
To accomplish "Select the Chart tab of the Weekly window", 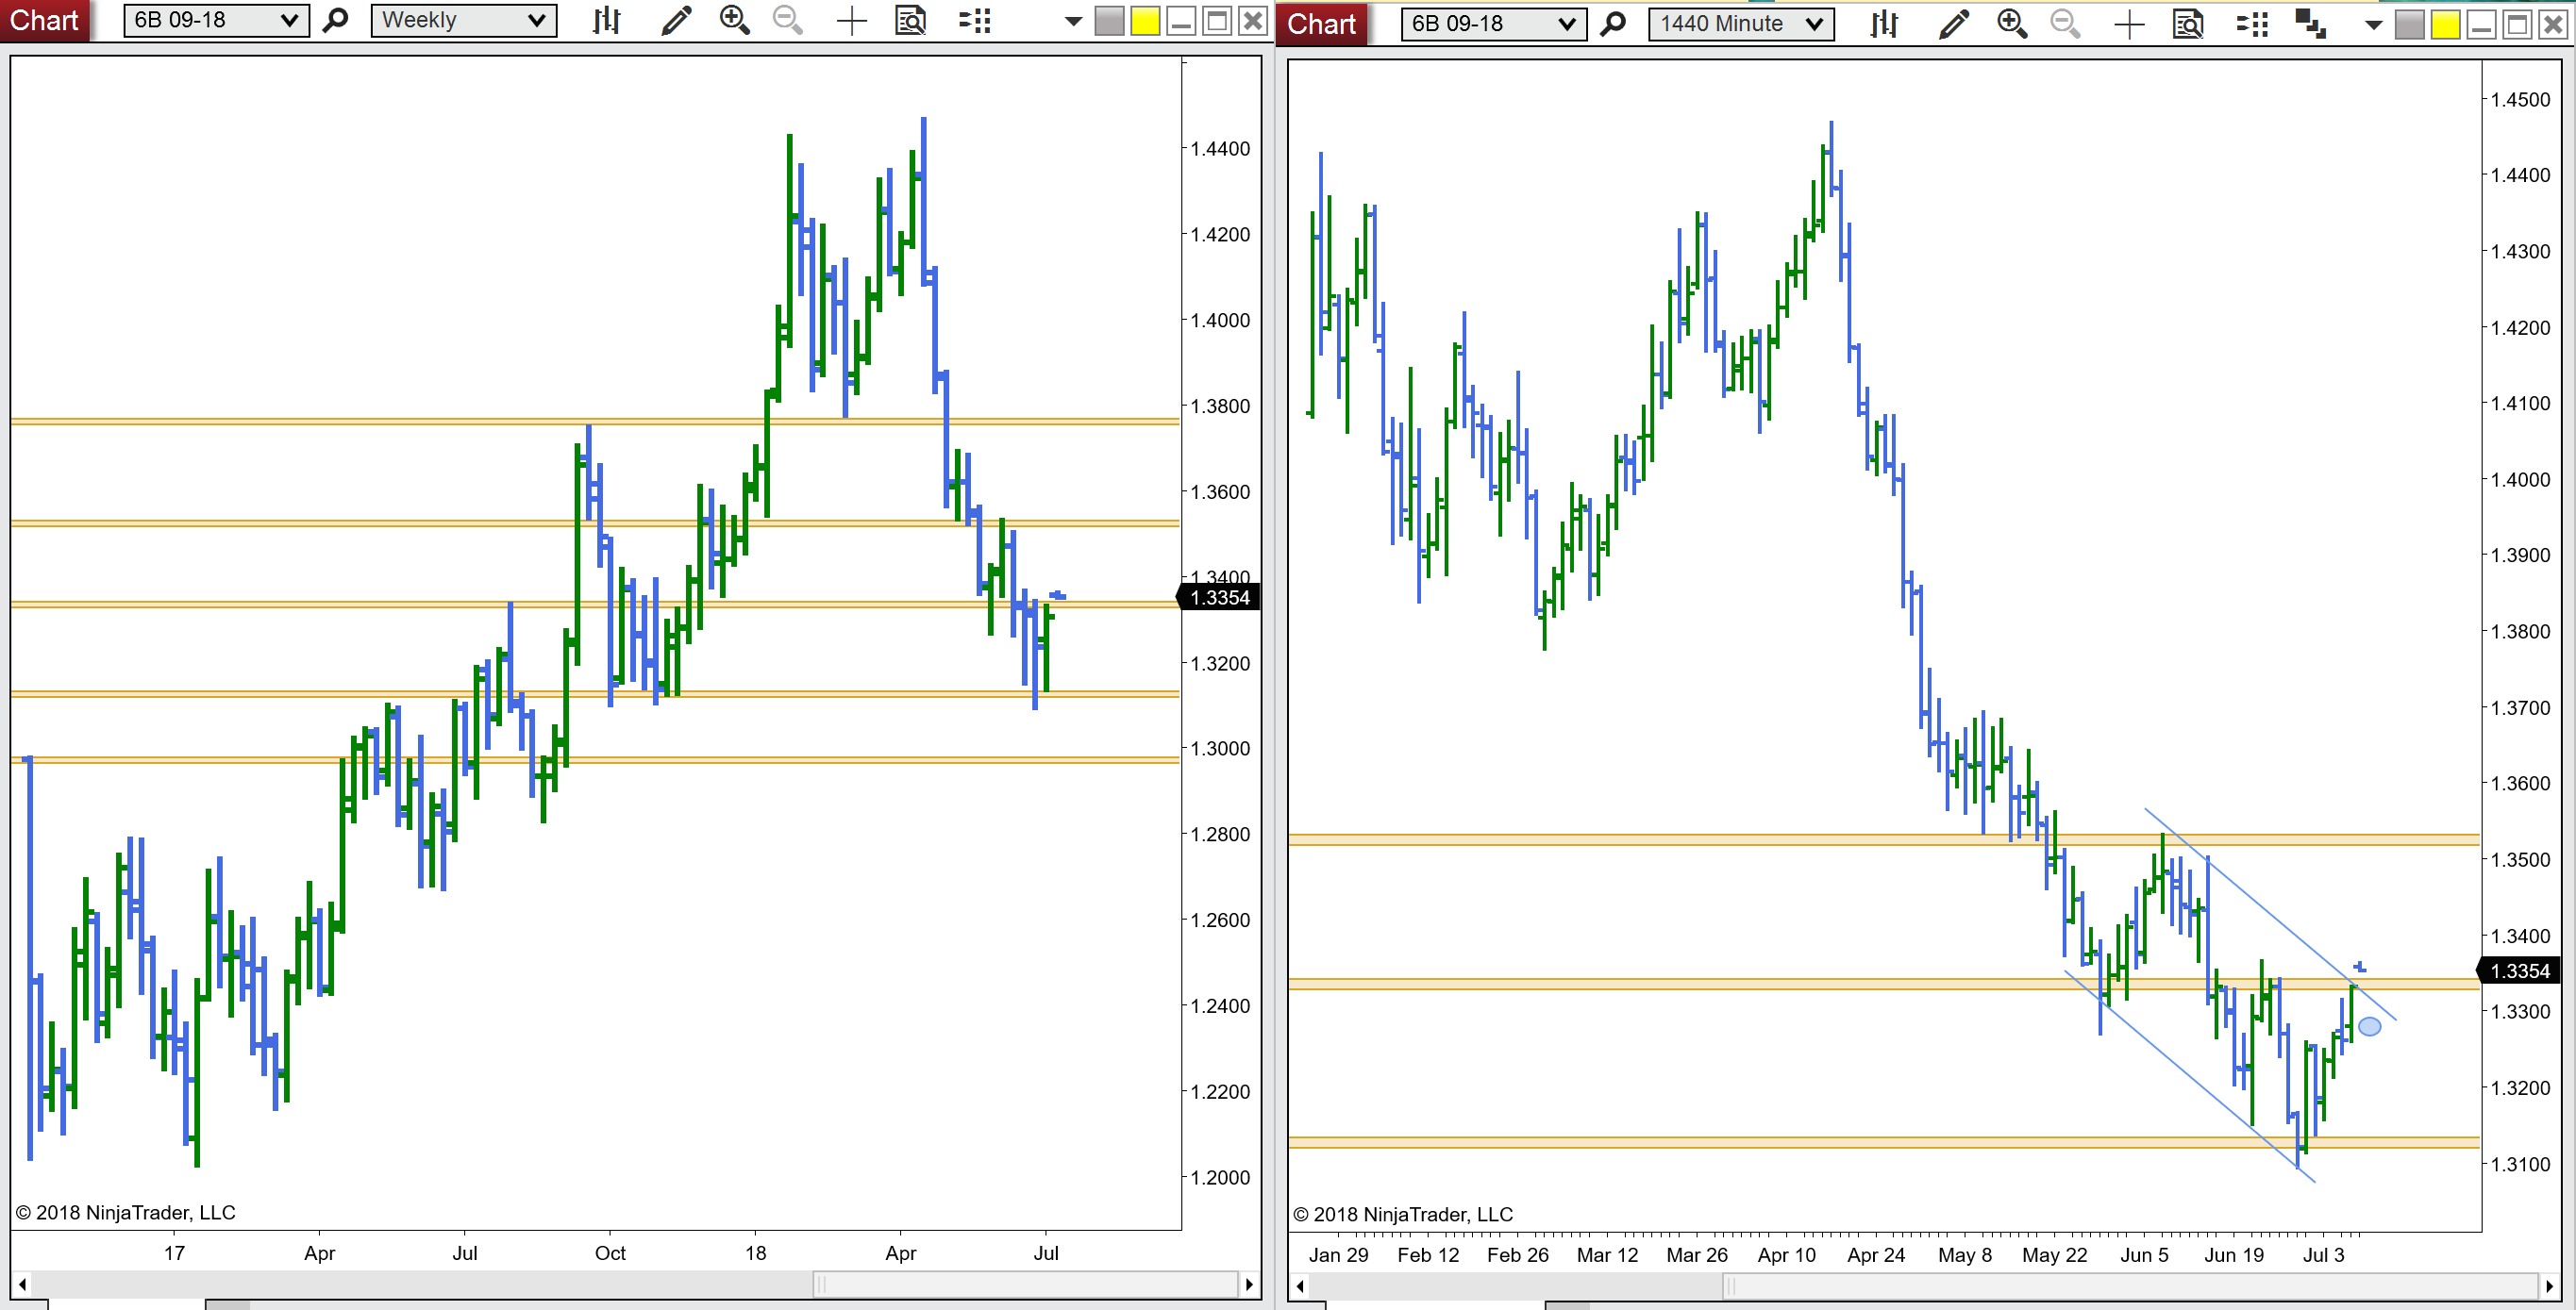I will pyautogui.click(x=44, y=20).
